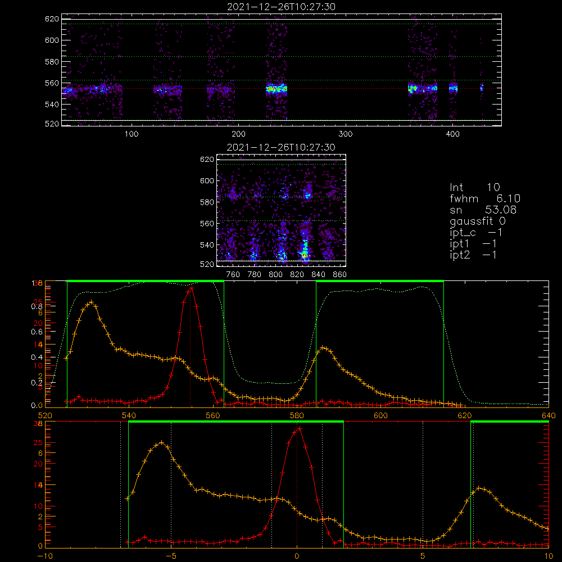This screenshot has height=562, width=562.
Task: Click x-axis label 640 of the upper profile plot
Action: pyautogui.click(x=549, y=415)
